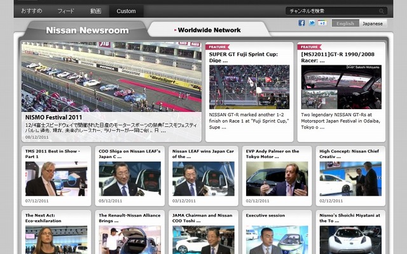Click the Executive session title

[265, 215]
